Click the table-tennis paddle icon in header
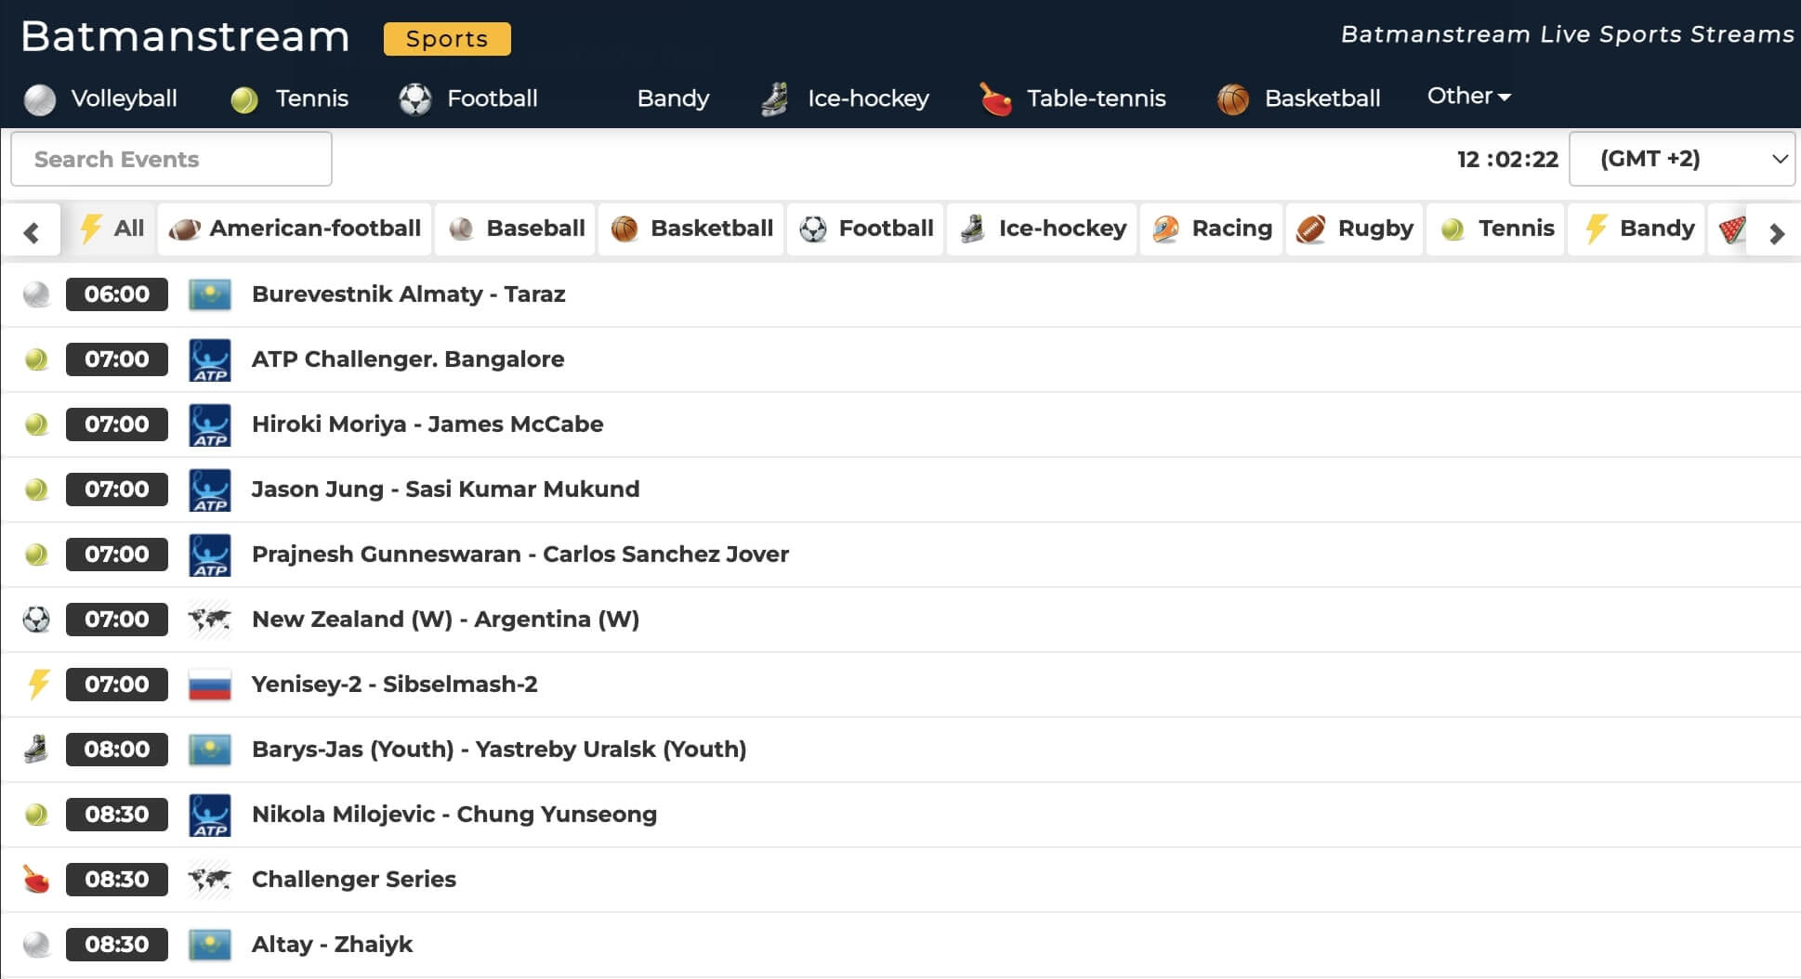Viewport: 1801px width, 979px height. [x=995, y=99]
